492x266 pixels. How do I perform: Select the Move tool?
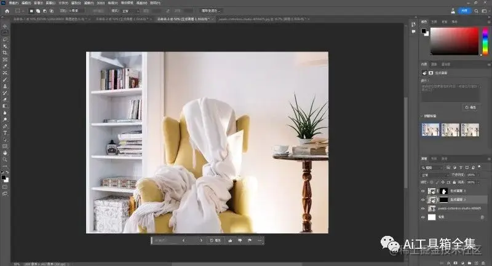(x=5, y=26)
